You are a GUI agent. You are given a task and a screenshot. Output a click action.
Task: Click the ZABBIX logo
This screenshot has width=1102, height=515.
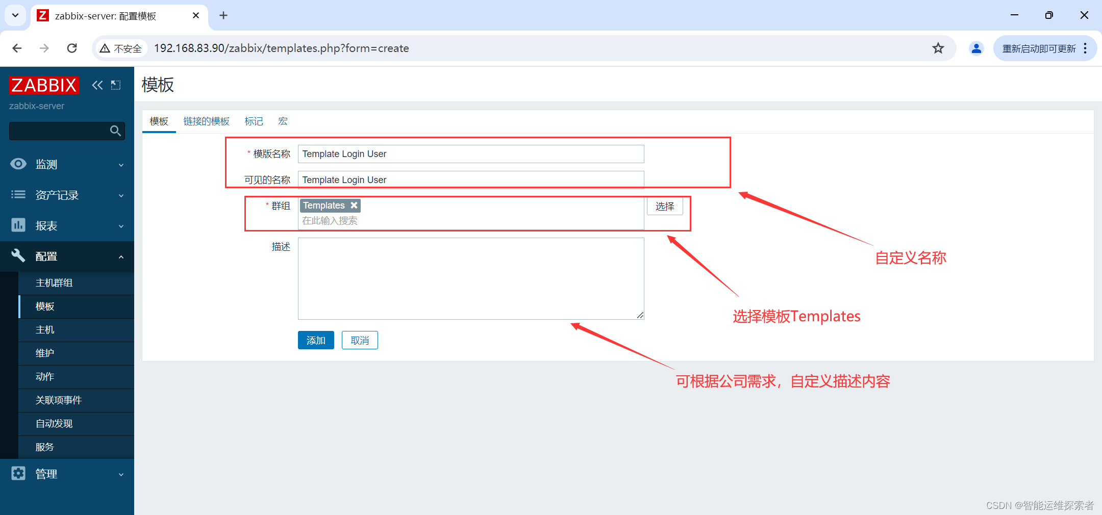pos(44,85)
